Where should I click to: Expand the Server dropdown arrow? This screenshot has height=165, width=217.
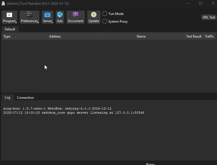coord(52,22)
